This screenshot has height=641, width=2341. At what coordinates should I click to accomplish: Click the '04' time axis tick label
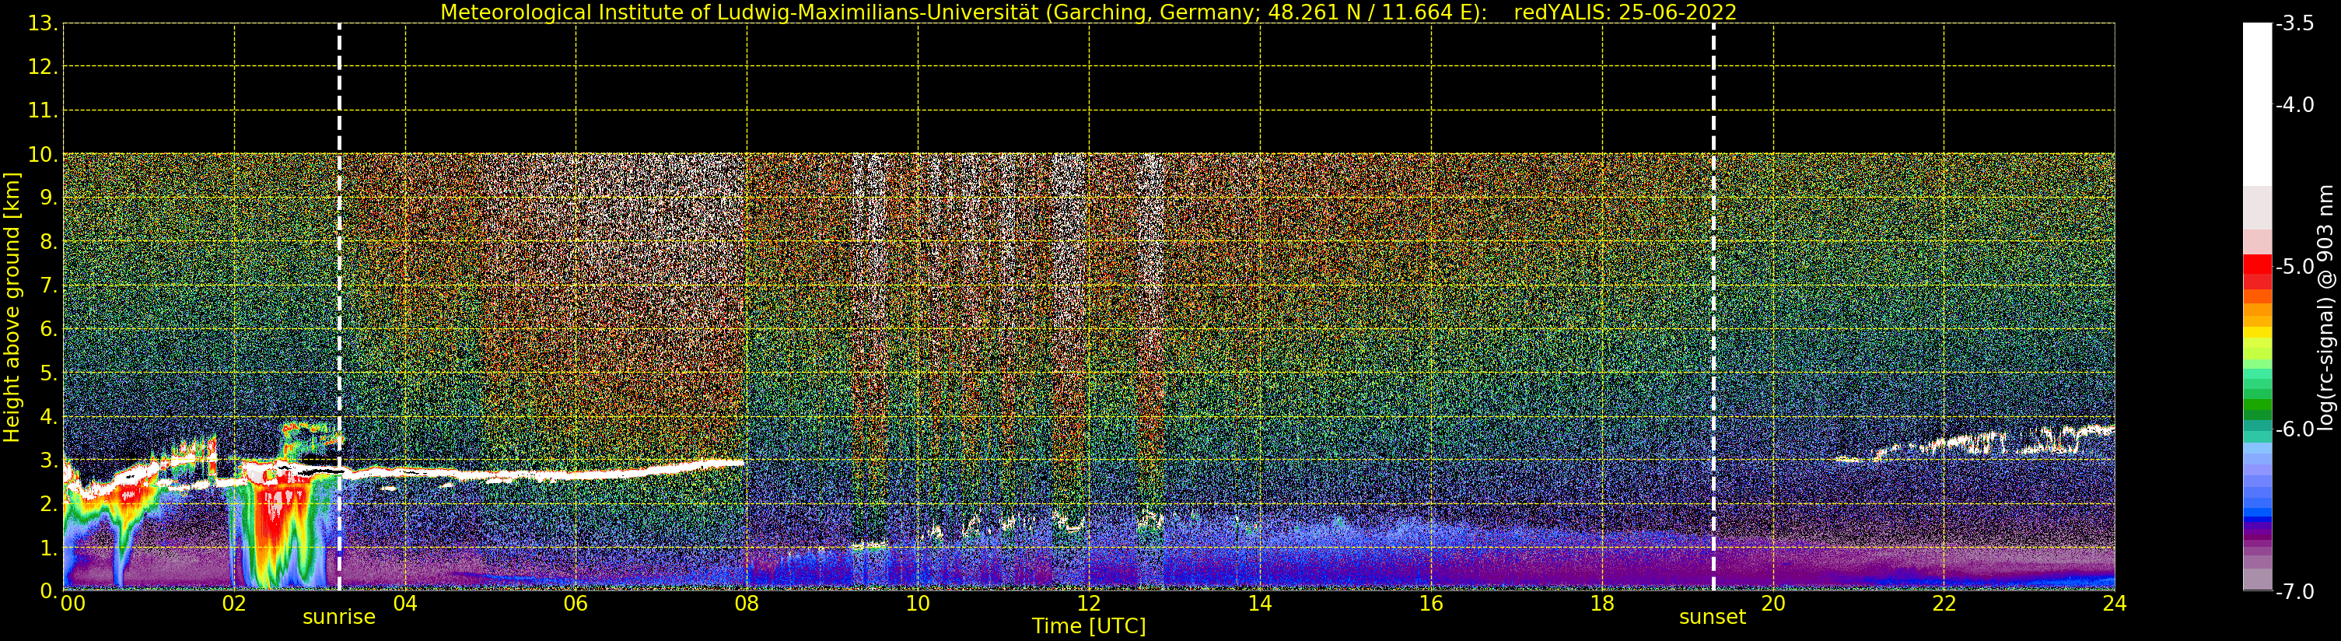pos(405,604)
